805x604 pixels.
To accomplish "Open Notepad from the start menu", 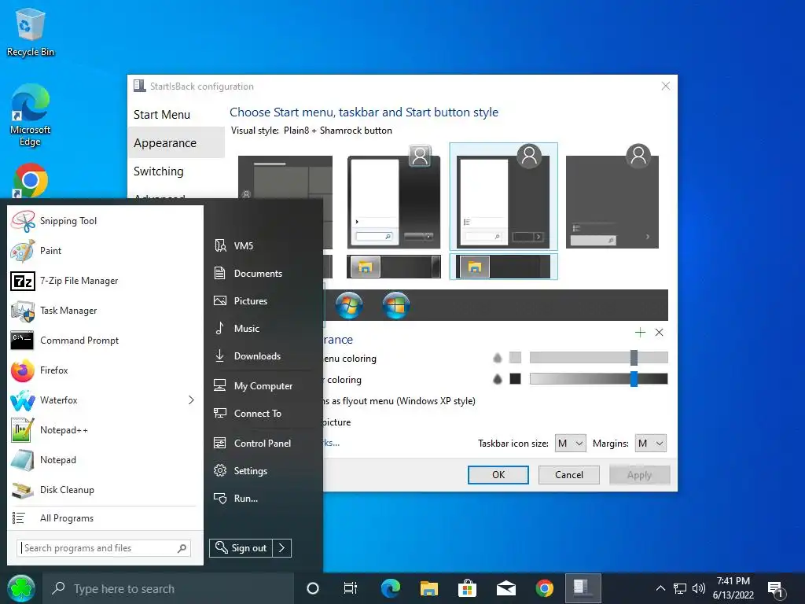I will point(105,459).
